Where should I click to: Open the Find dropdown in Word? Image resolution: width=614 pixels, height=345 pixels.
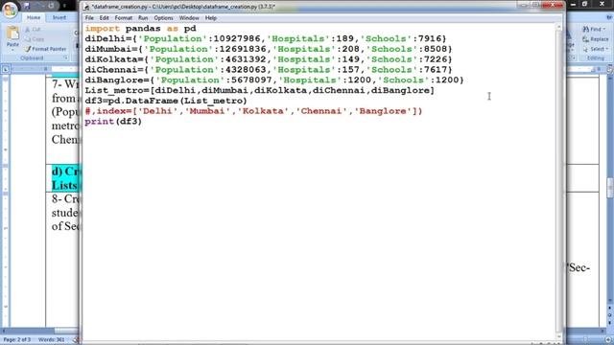pyautogui.click(x=594, y=30)
